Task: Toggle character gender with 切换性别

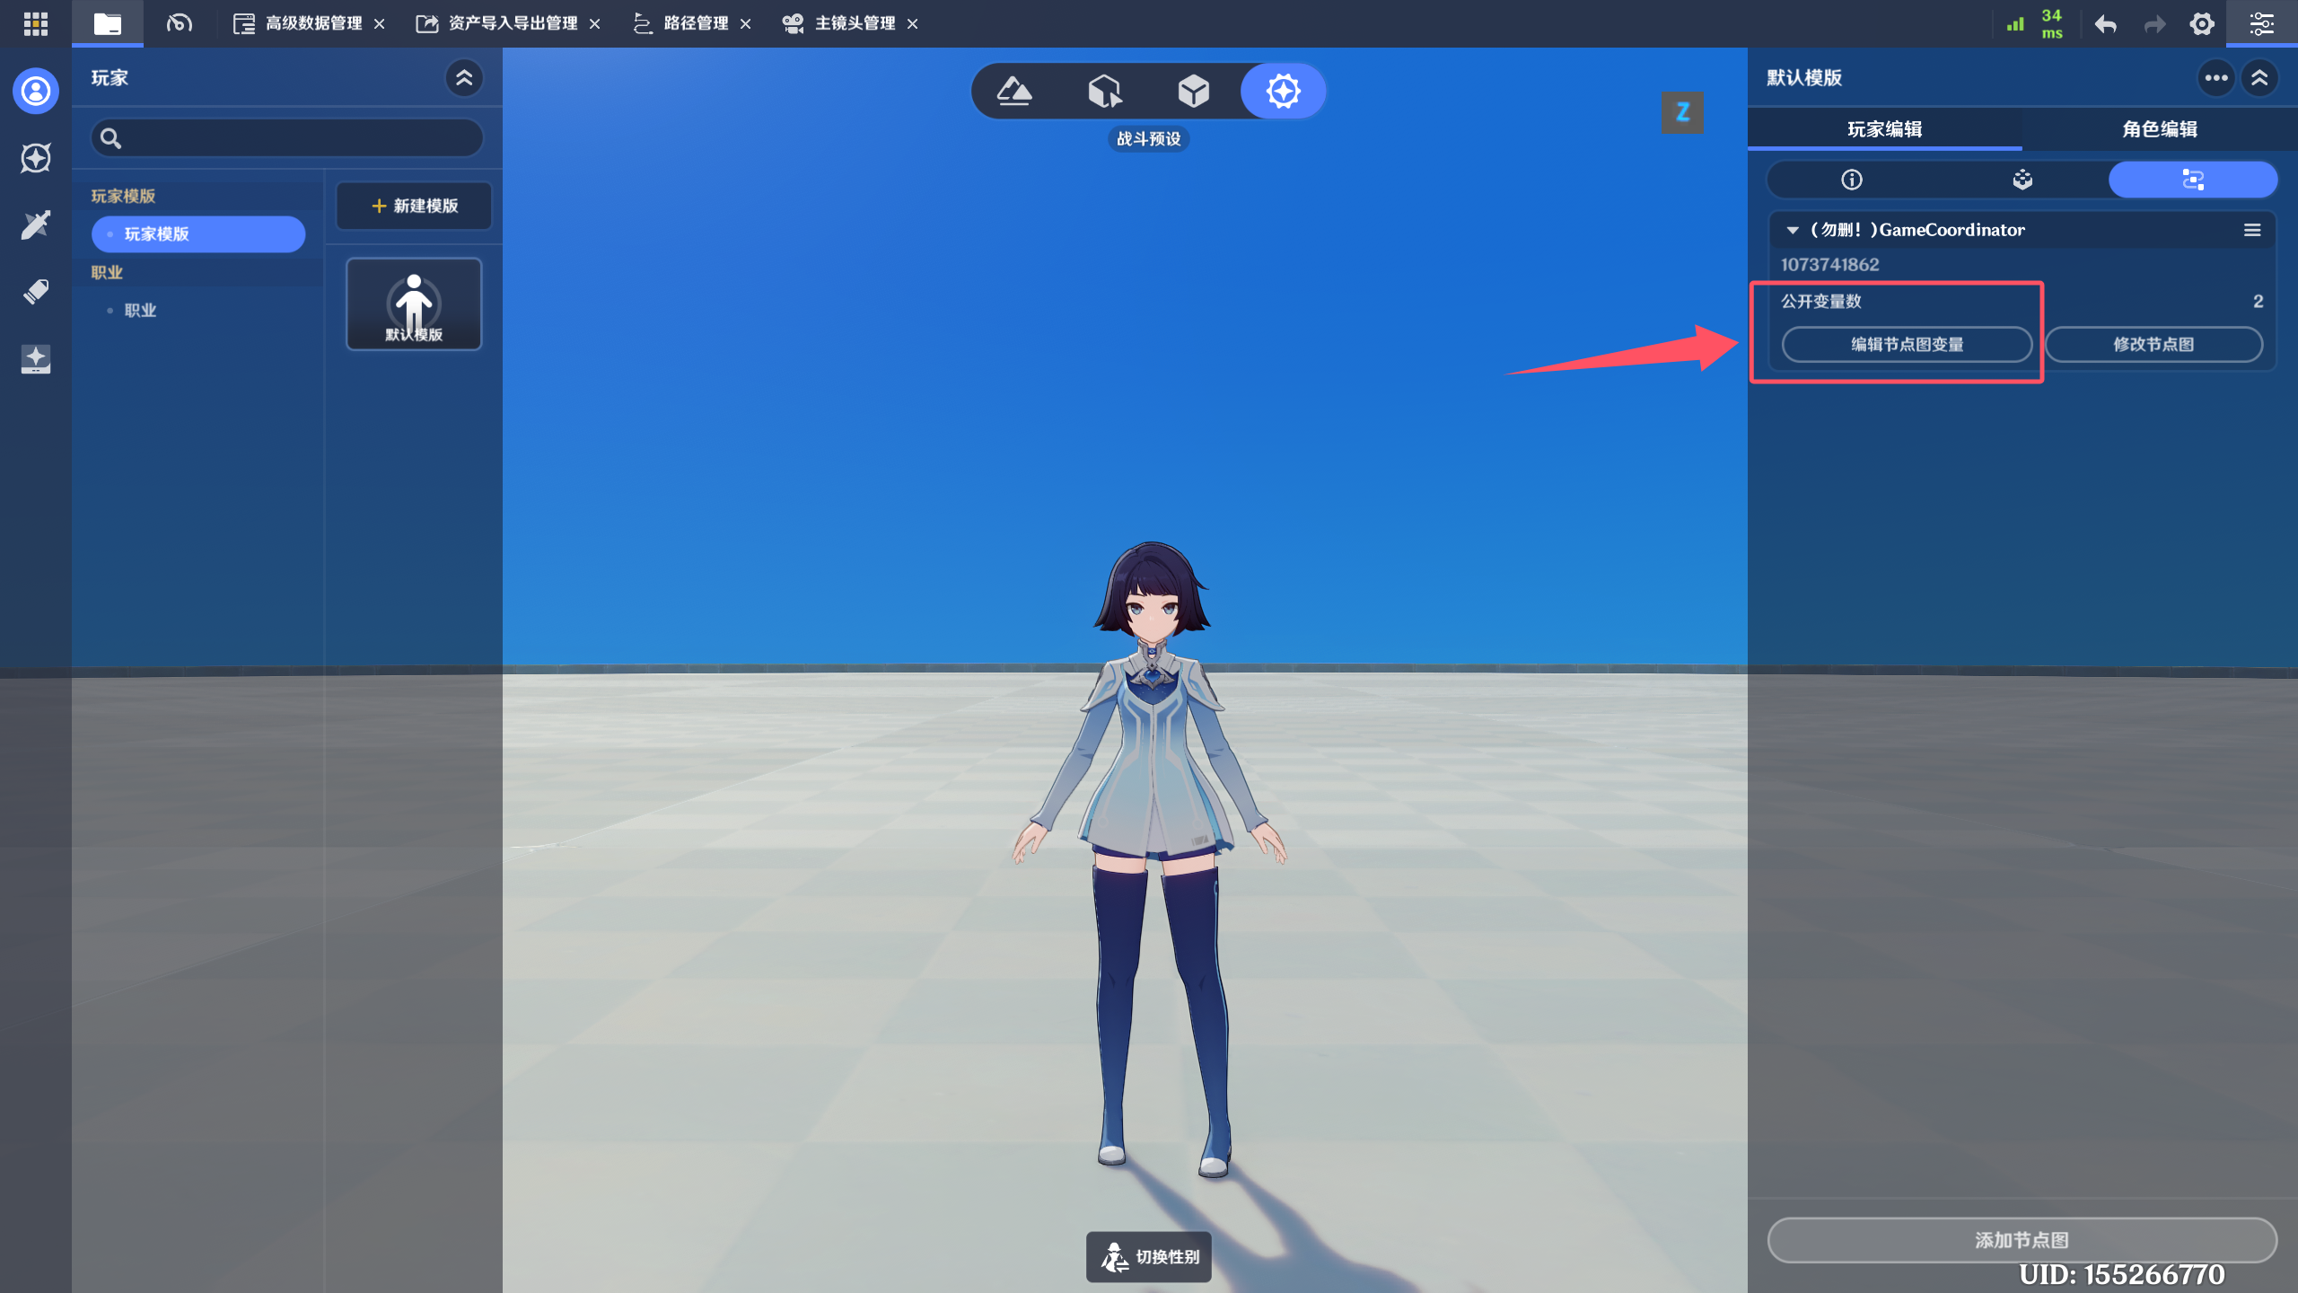Action: [x=1149, y=1256]
